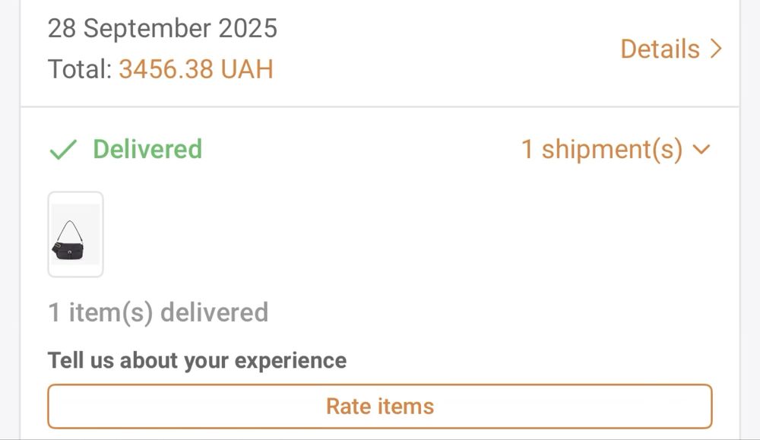
Task: Click the order date 28 September 2025
Action: tap(162, 29)
